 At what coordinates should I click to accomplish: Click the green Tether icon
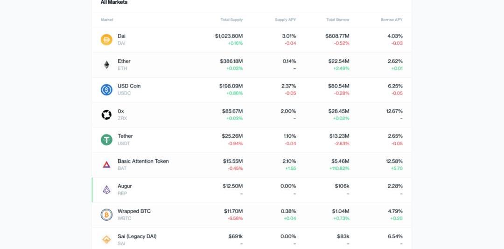tap(106, 140)
